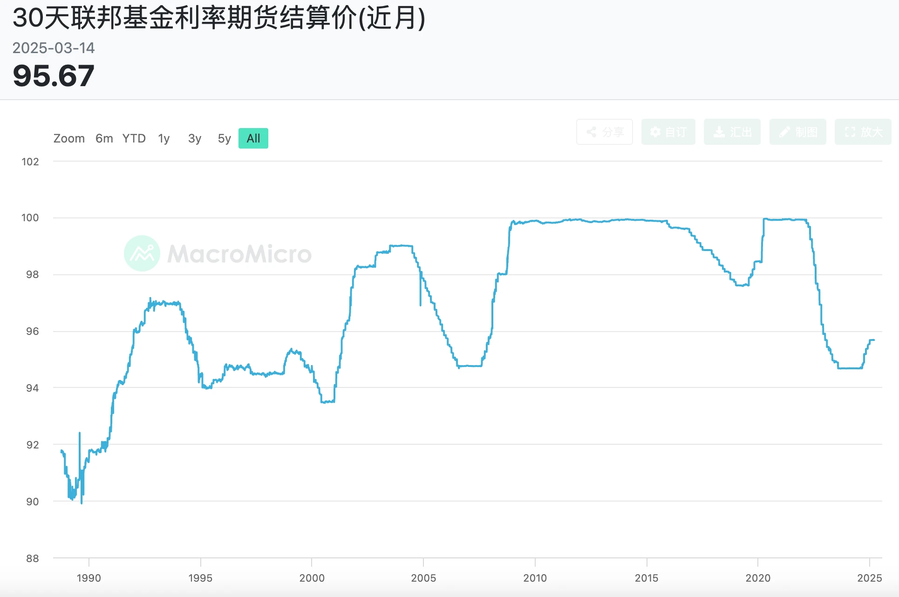The image size is (899, 597).
Task: Choose the 1y zoom range
Action: 164,138
